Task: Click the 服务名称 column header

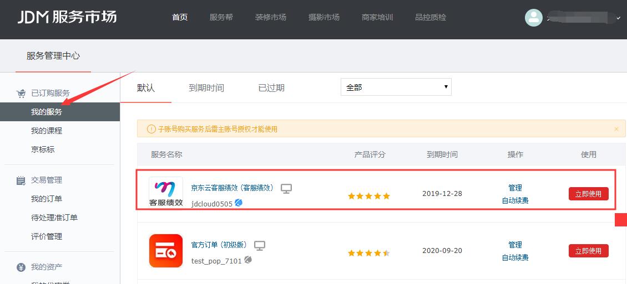Action: pyautogui.click(x=167, y=154)
